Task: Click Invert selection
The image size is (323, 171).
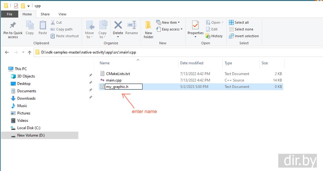Action: (x=244, y=36)
